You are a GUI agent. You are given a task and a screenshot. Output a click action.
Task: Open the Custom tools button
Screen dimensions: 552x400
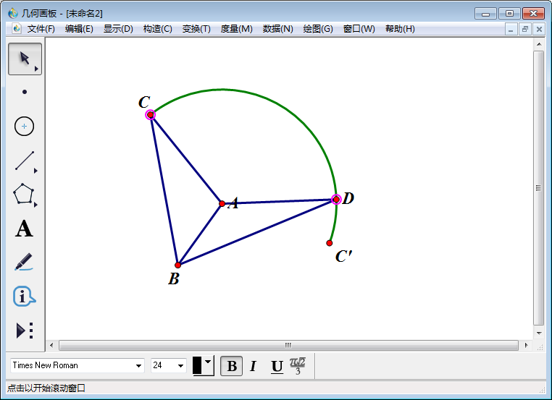25,331
